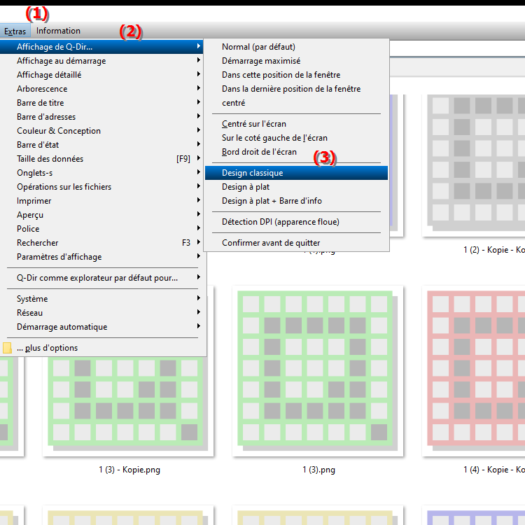
Task: Open the Information menu
Action: 58,31
